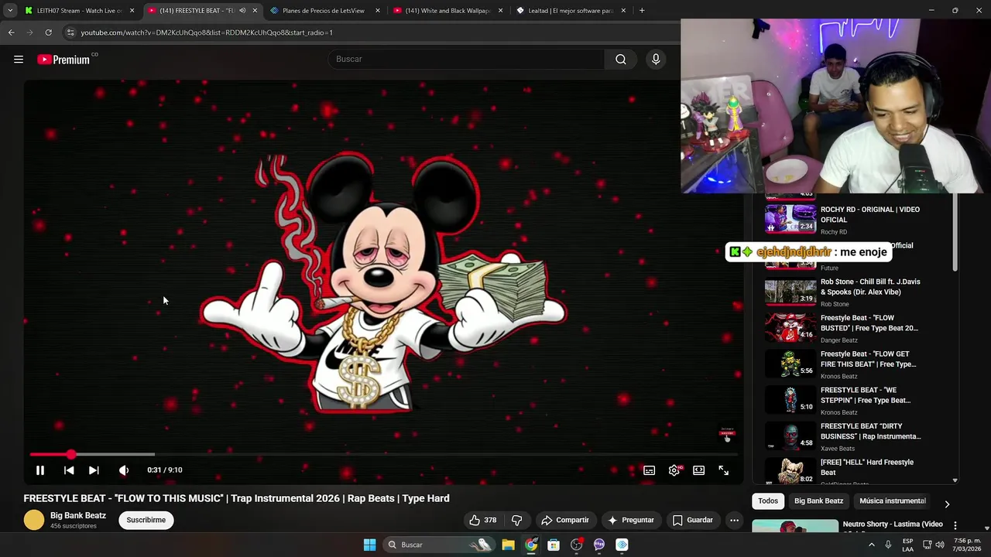Select the 'Música instrumental' filter chip
991x557 pixels.
click(892, 501)
